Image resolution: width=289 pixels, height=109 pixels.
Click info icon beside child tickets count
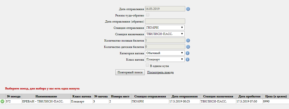coord(188,47)
